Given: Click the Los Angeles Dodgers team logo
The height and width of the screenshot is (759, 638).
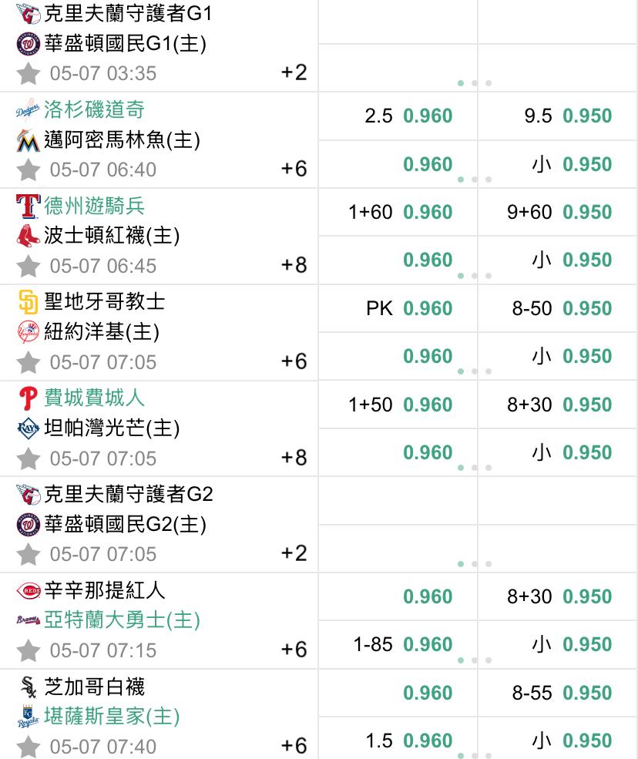Looking at the screenshot, I should point(28,109).
